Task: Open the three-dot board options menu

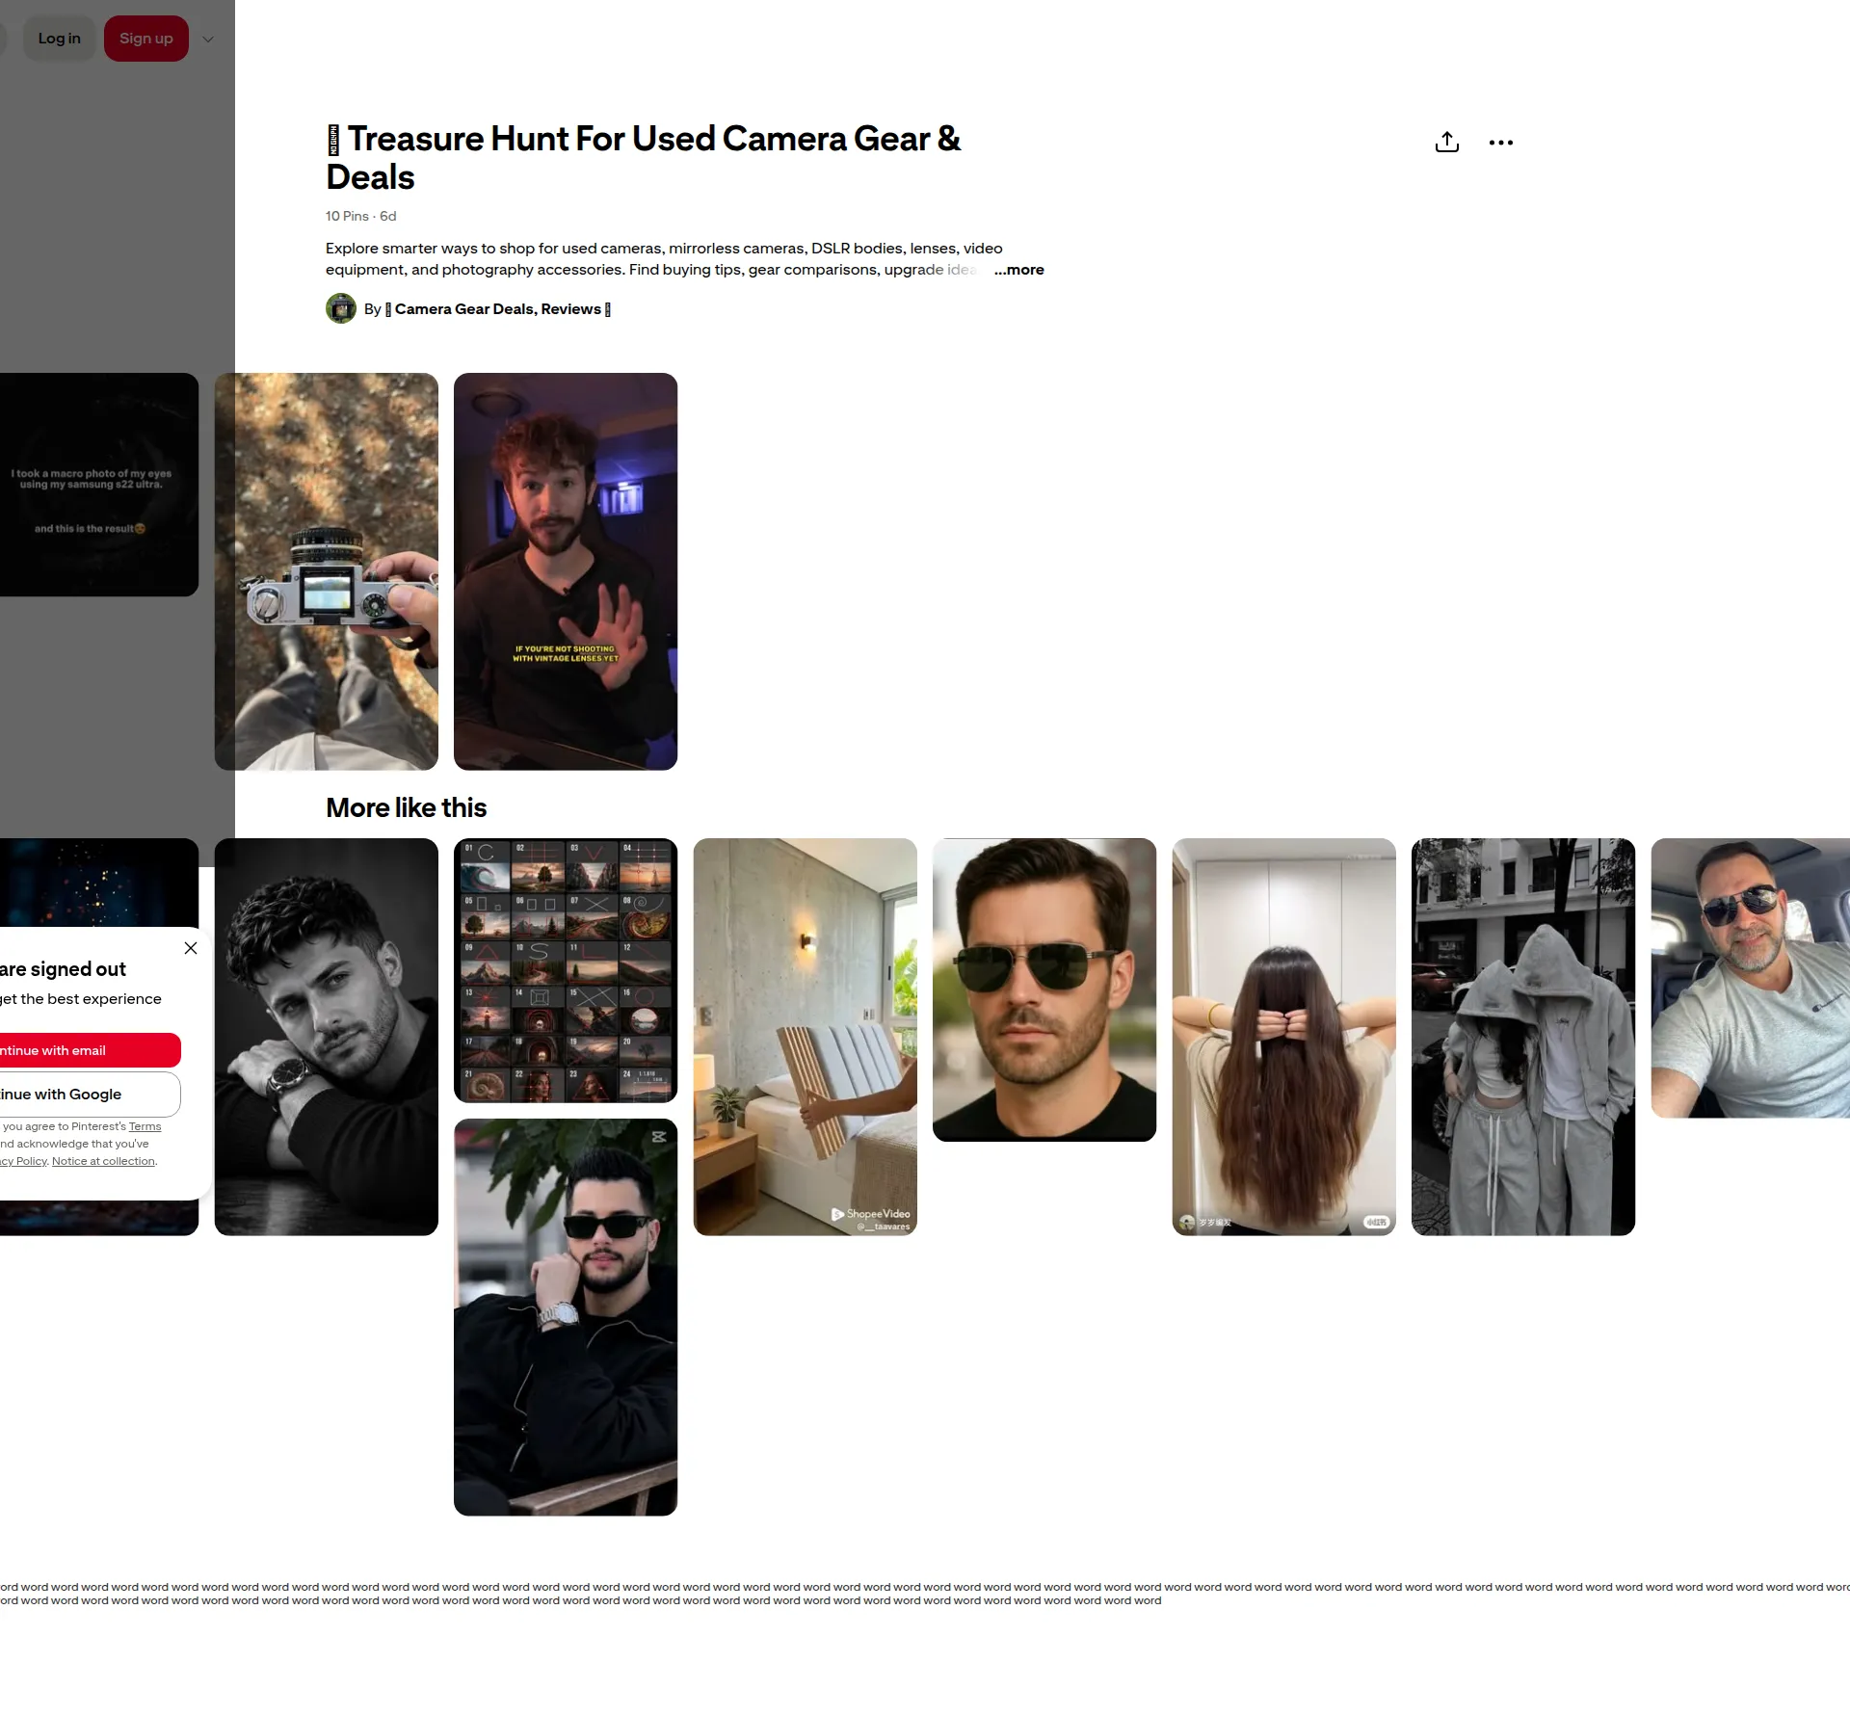Action: click(1500, 143)
